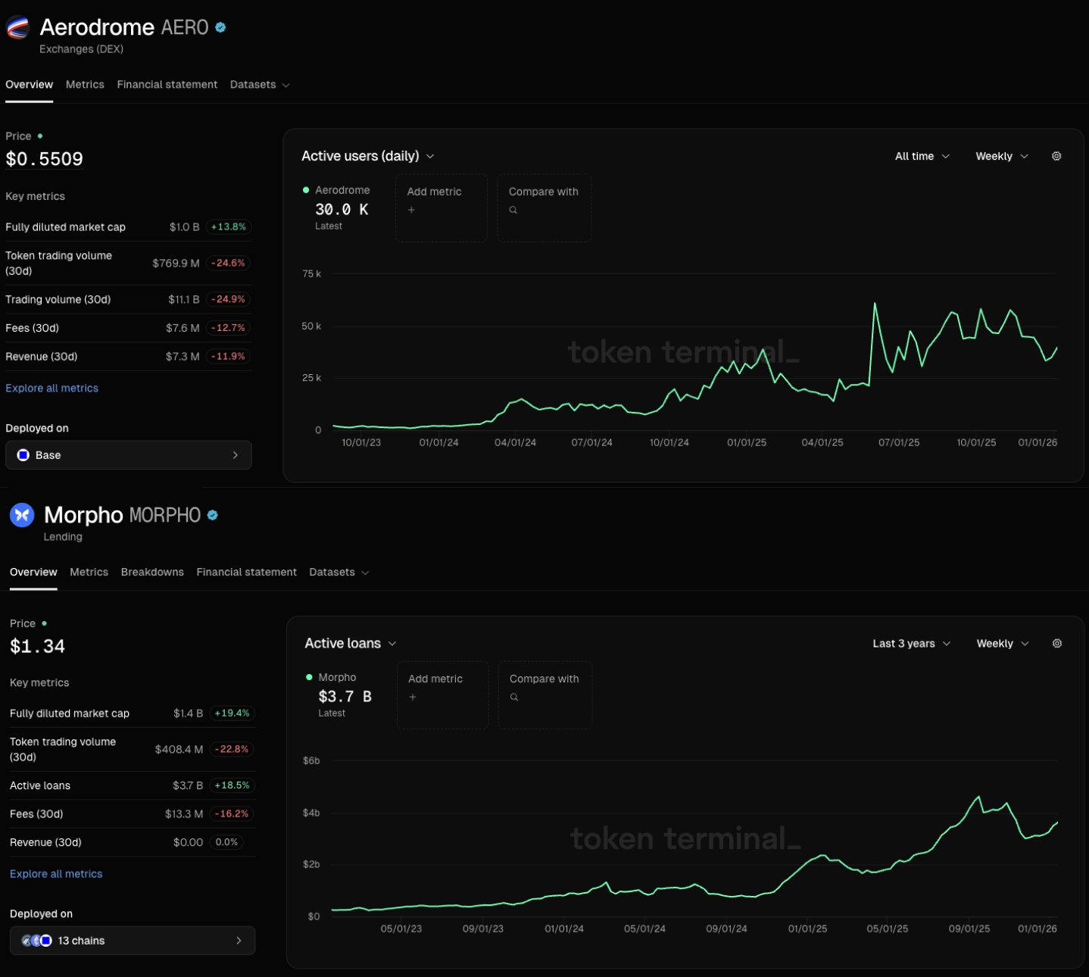Click the search icon under Aerodrome Compare with
The image size is (1089, 977).
point(513,211)
